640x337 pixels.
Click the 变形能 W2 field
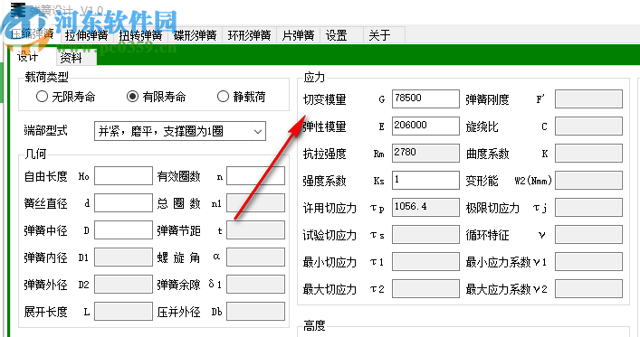click(x=588, y=180)
